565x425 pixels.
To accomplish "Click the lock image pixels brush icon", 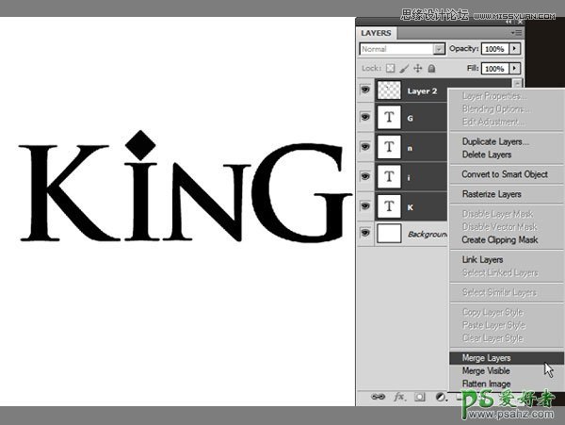I will 405,69.
